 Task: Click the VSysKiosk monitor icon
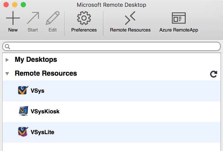point(23,111)
